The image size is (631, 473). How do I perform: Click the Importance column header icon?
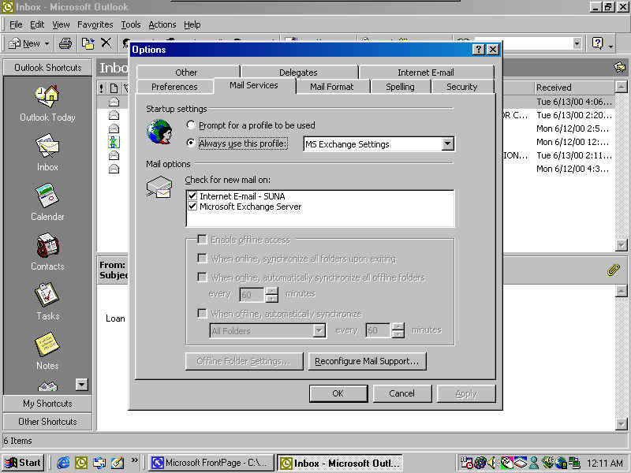102,88
